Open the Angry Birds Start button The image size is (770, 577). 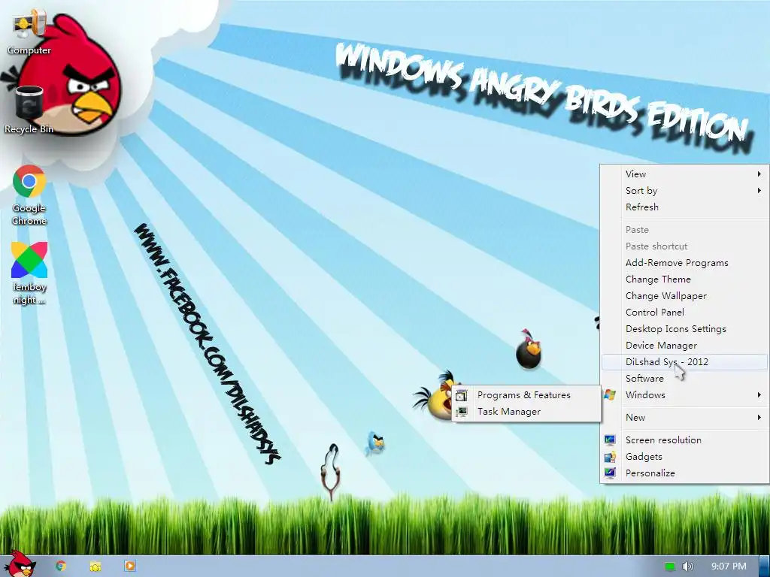click(x=20, y=564)
